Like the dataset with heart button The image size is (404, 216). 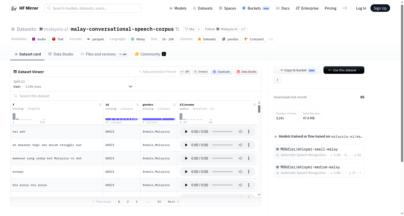pos(190,29)
